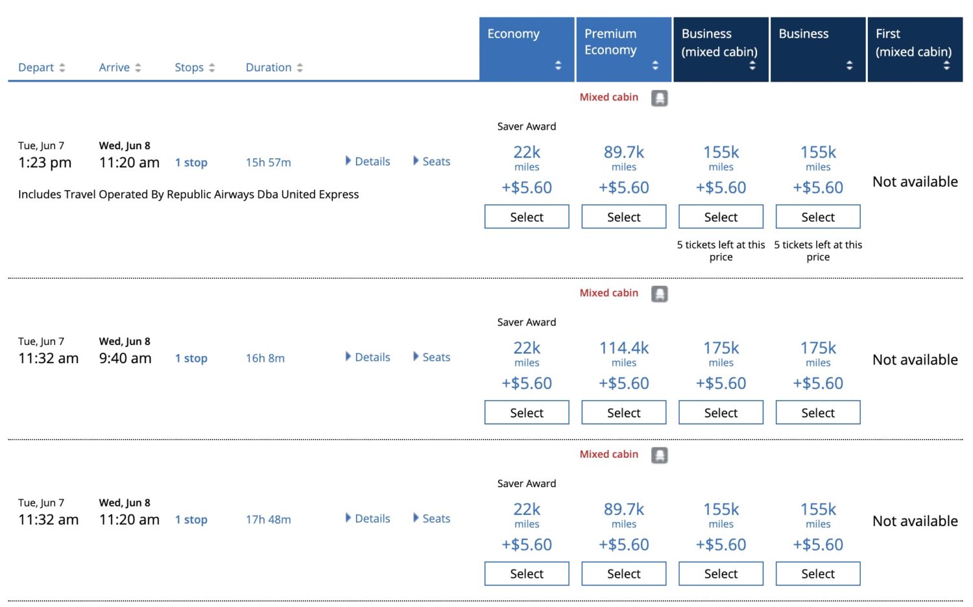This screenshot has width=973, height=607.
Task: Select 22k miles Economy for 1:23 pm flight
Action: pyautogui.click(x=527, y=217)
